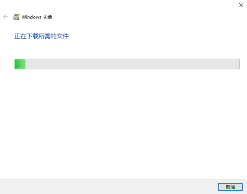The width and height of the screenshot is (247, 194).
Task: Click the middle of the progress bar
Action: 127,64
